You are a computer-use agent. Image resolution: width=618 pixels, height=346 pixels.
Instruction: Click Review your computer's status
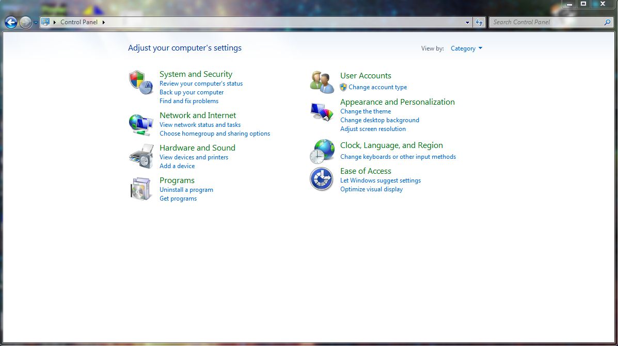click(x=201, y=84)
